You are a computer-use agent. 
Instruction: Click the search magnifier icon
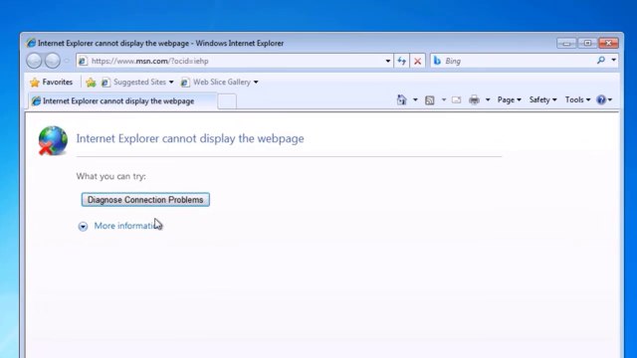601,61
